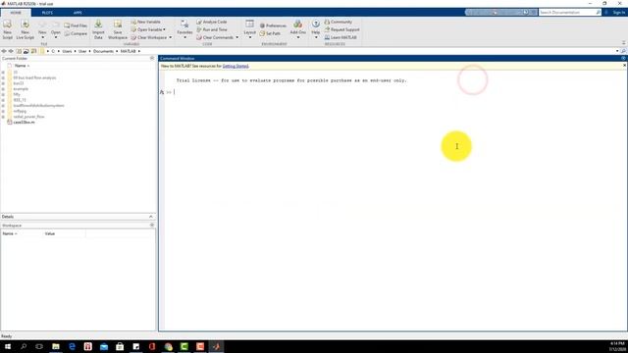Open Current Folder panel actions menu

[152, 59]
